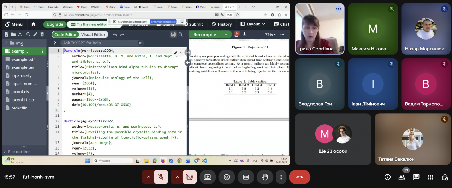
Task: Open meeting details info icon
Action: [387, 177]
